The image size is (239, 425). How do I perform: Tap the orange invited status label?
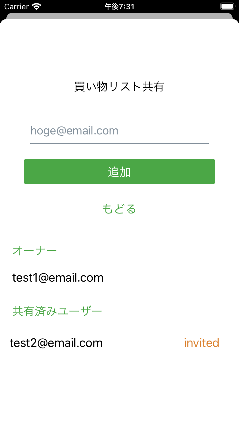[x=201, y=343]
